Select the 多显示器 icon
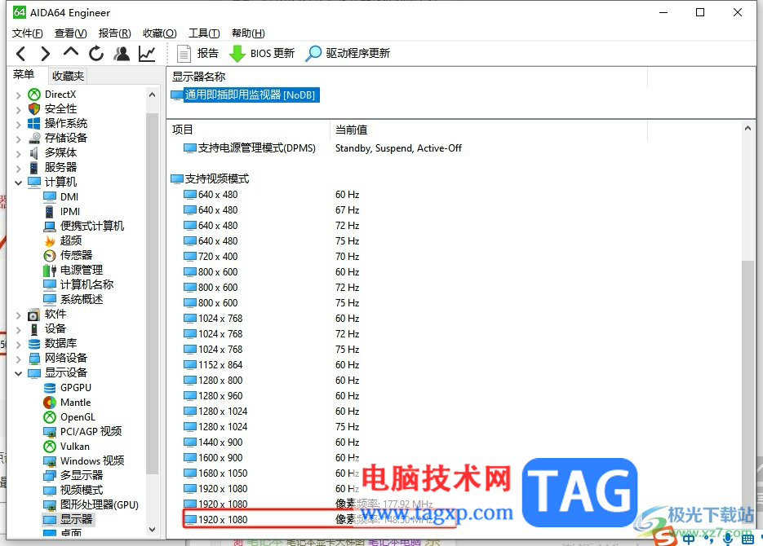The width and height of the screenshot is (763, 546). [50, 476]
